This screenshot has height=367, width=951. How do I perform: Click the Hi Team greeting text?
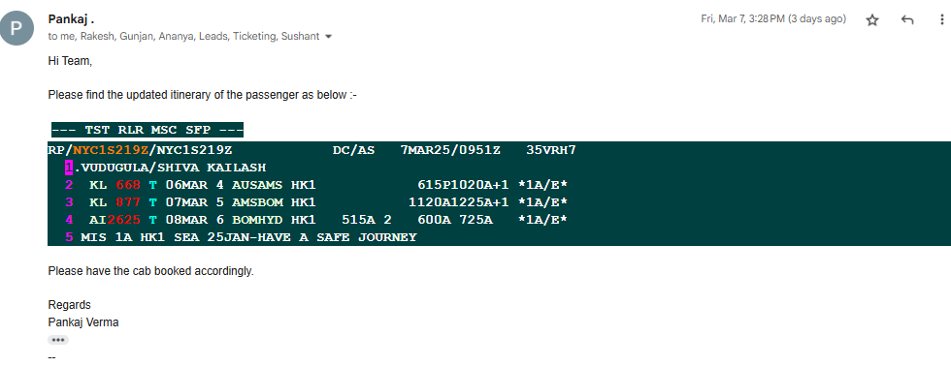70,61
